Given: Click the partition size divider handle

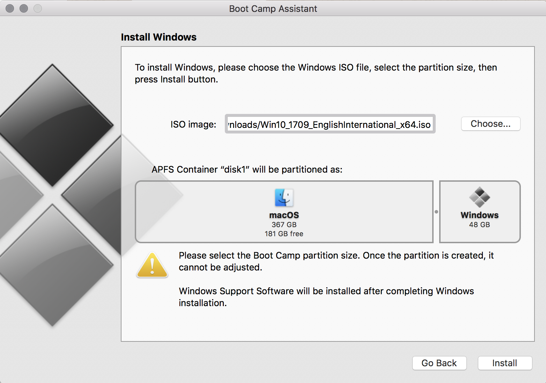Looking at the screenshot, I should point(436,212).
